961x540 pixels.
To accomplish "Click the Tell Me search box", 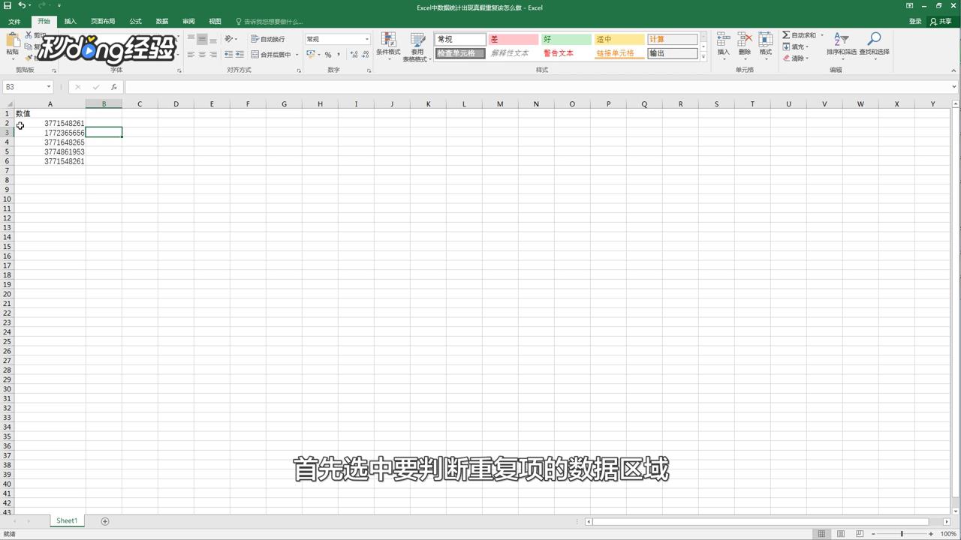I will 269,22.
